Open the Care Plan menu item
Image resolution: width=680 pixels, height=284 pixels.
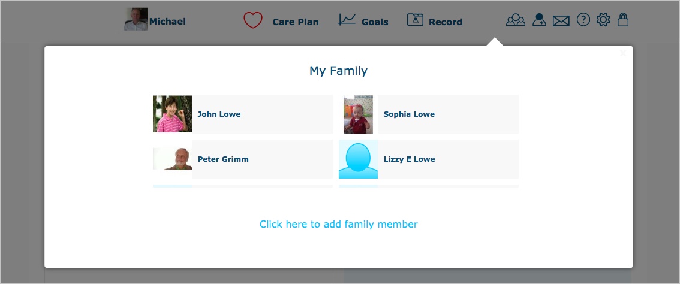[x=296, y=22]
